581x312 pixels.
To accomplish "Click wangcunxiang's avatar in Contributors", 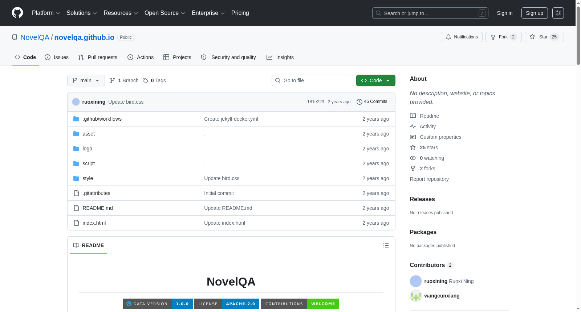I will (416, 296).
